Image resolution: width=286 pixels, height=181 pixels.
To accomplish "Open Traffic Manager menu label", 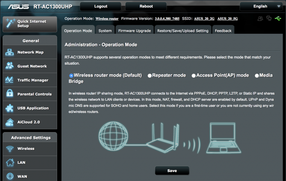I will [33, 80].
